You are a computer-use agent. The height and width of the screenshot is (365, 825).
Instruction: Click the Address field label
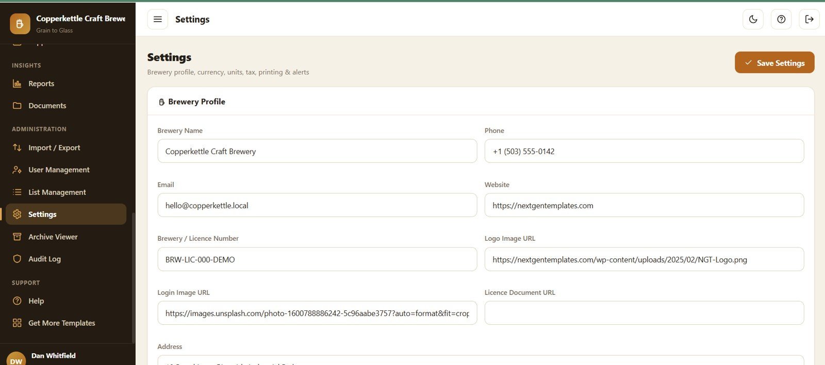pos(170,346)
